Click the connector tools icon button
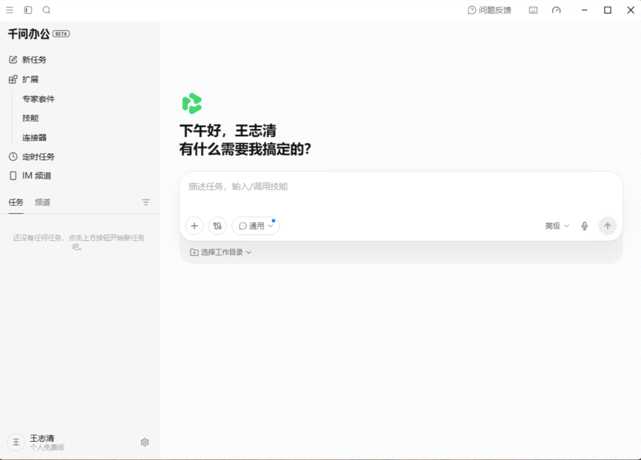This screenshot has height=460, width=641. (x=217, y=226)
